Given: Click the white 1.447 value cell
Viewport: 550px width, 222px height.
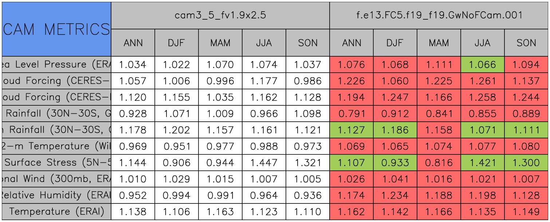Looking at the screenshot, I should (264, 163).
